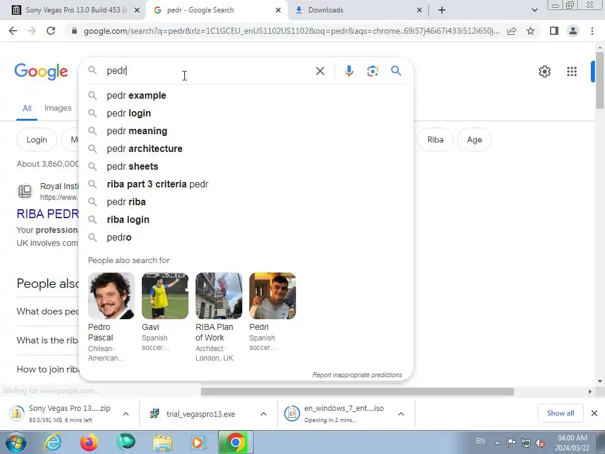
Task: Click the Age filter chip
Action: pyautogui.click(x=474, y=140)
